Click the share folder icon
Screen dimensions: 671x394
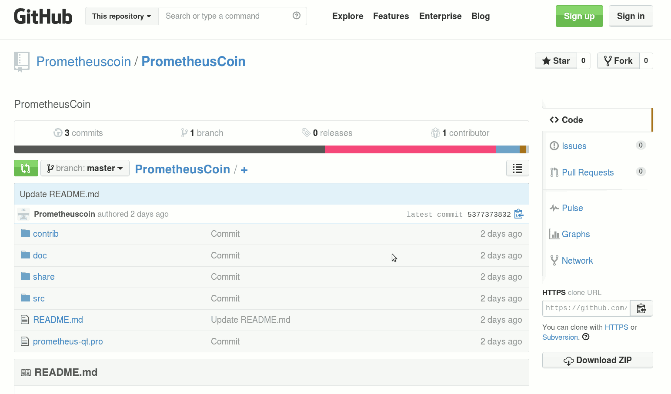(25, 276)
